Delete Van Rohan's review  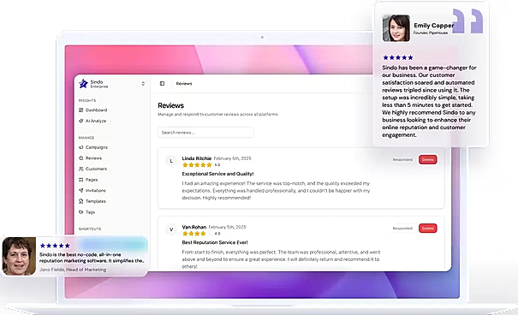coord(428,229)
